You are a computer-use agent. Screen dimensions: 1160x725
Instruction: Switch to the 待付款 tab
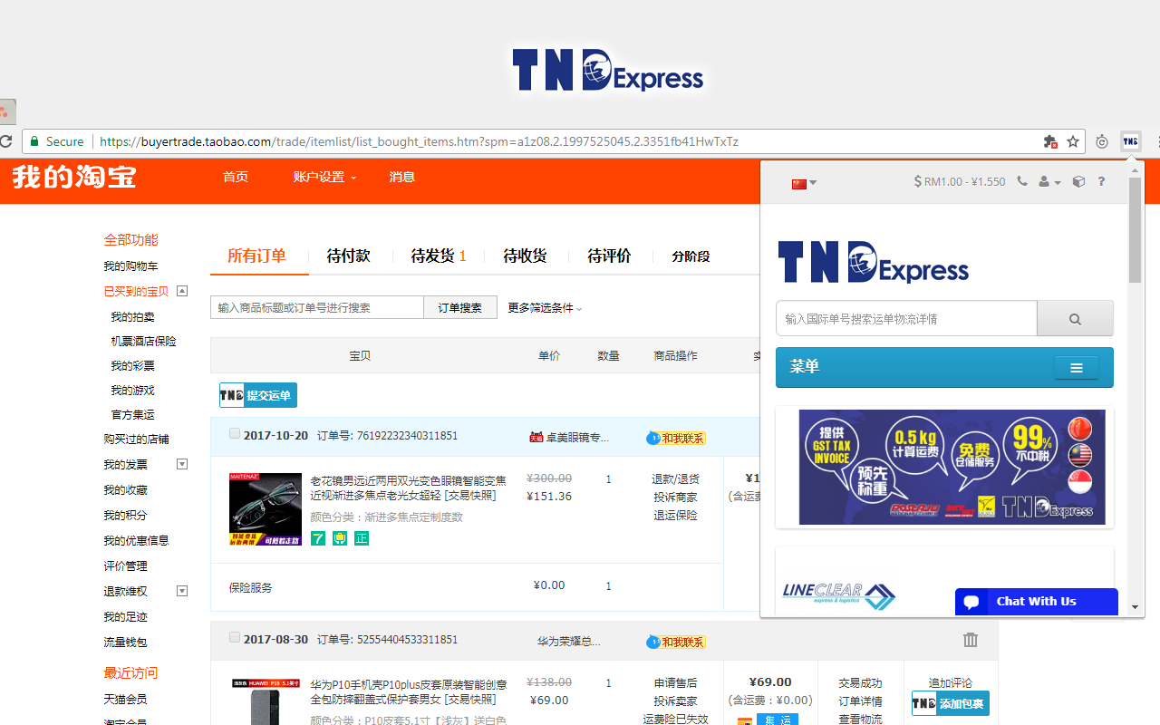348,256
